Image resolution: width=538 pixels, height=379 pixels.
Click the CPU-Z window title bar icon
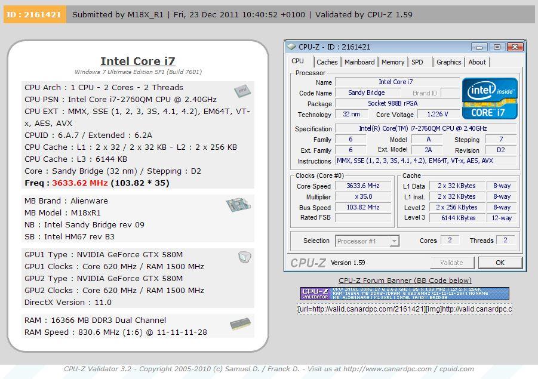click(x=291, y=47)
